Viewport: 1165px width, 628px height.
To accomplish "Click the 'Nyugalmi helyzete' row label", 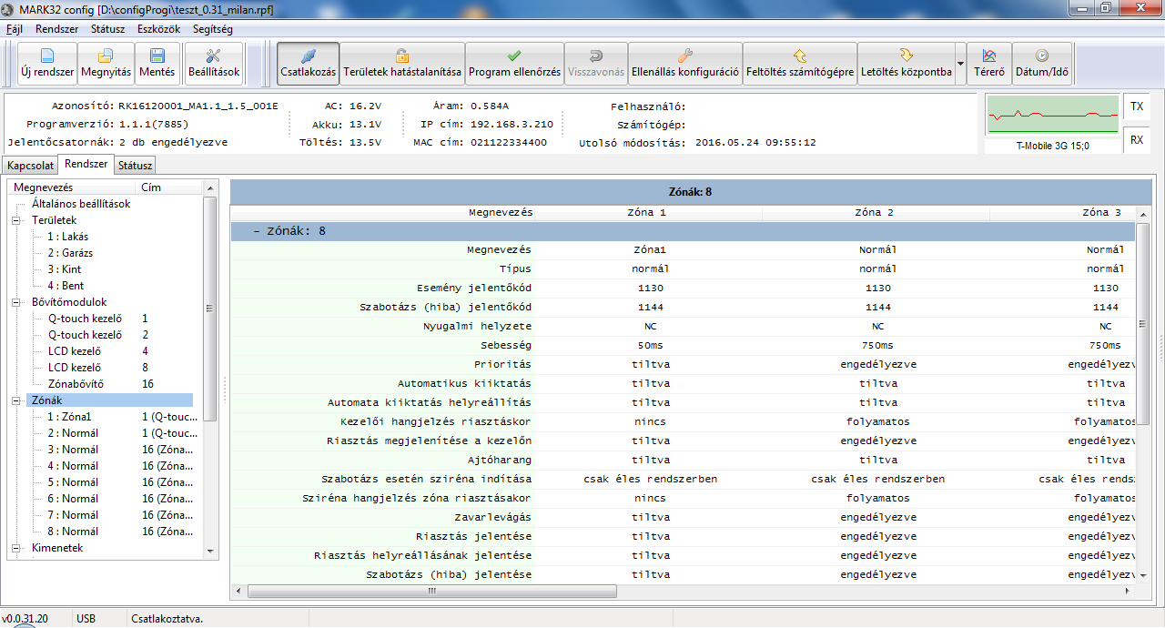I will coord(477,326).
